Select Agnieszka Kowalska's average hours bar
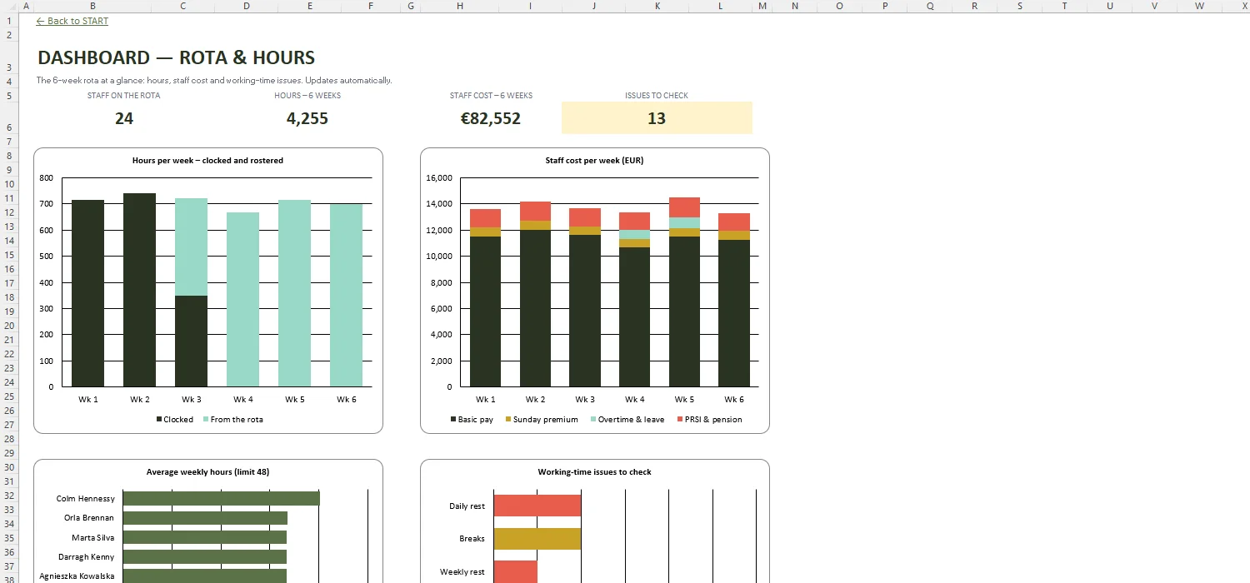Image resolution: width=1250 pixels, height=583 pixels. point(205,576)
